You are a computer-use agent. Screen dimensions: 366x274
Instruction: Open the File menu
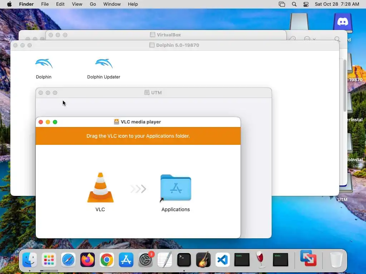[45, 4]
